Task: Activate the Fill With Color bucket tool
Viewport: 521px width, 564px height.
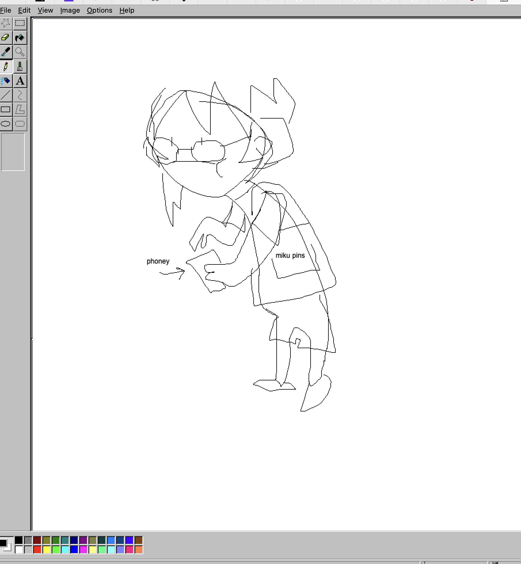Action: click(x=20, y=38)
